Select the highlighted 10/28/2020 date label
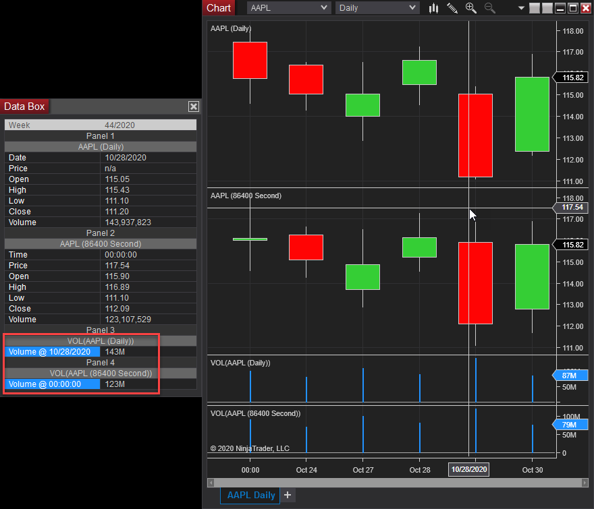The image size is (594, 509). coord(468,469)
